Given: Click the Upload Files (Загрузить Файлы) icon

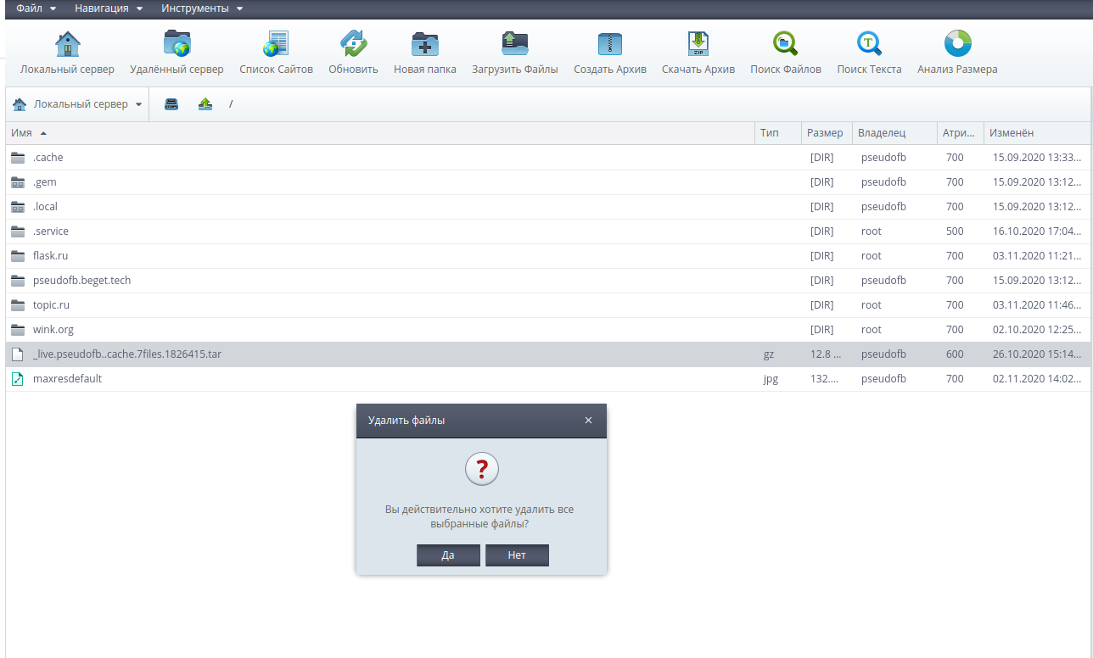Looking at the screenshot, I should coord(514,44).
